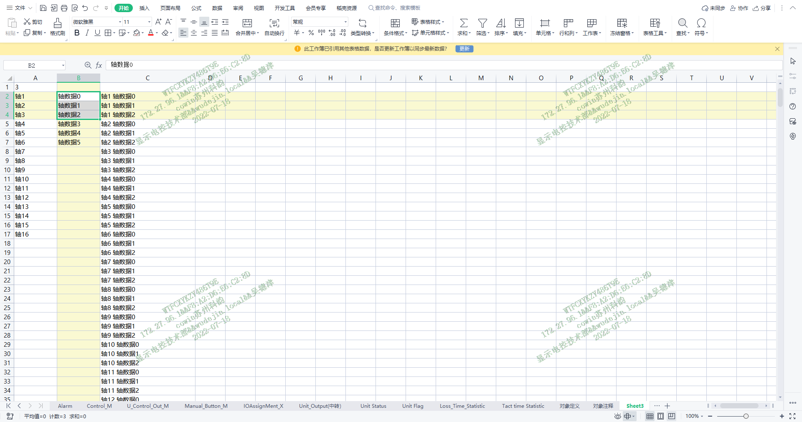Open the Find (查找) tool
The height and width of the screenshot is (422, 802).
pos(683,23)
